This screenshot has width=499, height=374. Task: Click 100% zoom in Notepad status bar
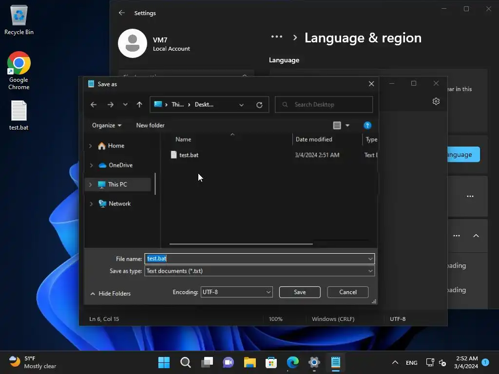pos(276,319)
